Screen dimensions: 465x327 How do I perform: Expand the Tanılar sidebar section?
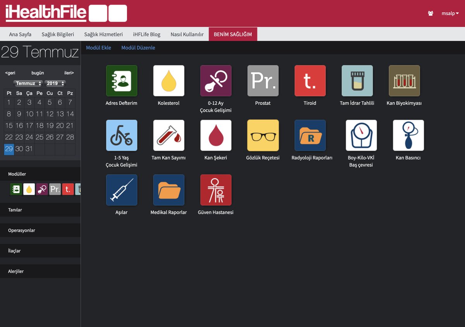pos(40,210)
